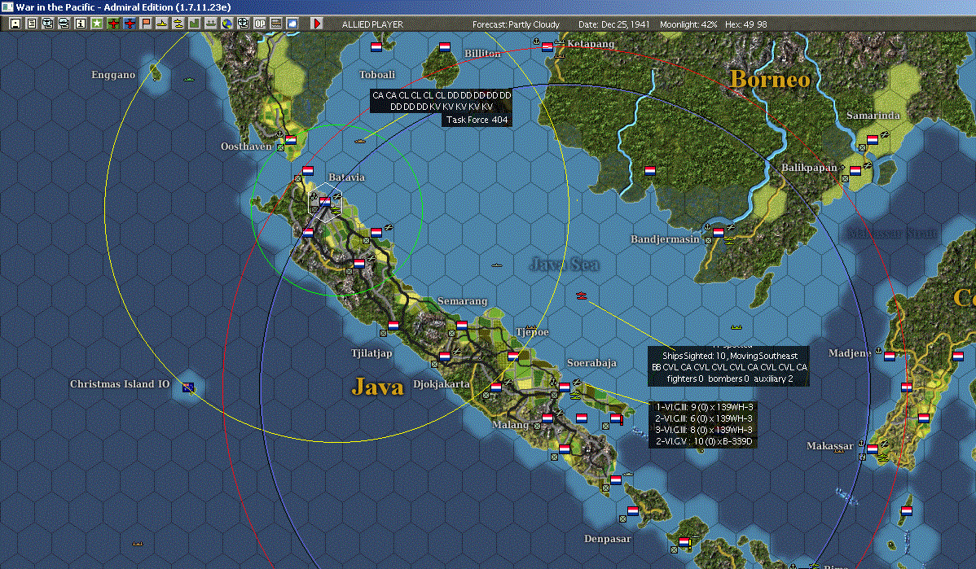
Task: Click the '1-VI.G.III: 9 (0) x 139WH-3' line
Action: click(704, 407)
